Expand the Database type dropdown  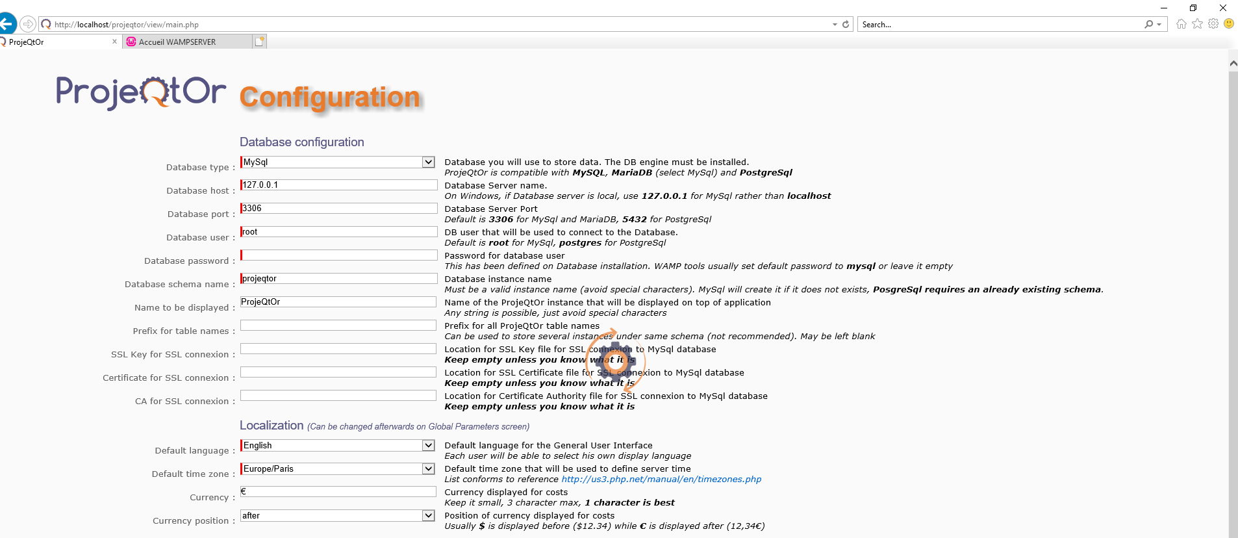(428, 162)
